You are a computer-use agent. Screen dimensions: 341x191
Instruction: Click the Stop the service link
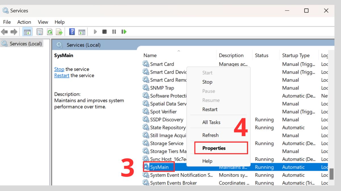pyautogui.click(x=59, y=69)
